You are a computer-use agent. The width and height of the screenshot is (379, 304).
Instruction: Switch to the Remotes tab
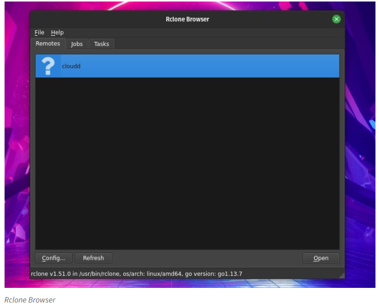coord(48,44)
